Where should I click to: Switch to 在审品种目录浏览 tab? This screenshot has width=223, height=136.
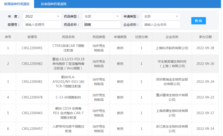53,4
